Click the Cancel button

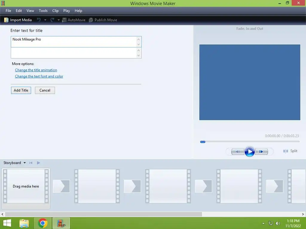[45, 90]
